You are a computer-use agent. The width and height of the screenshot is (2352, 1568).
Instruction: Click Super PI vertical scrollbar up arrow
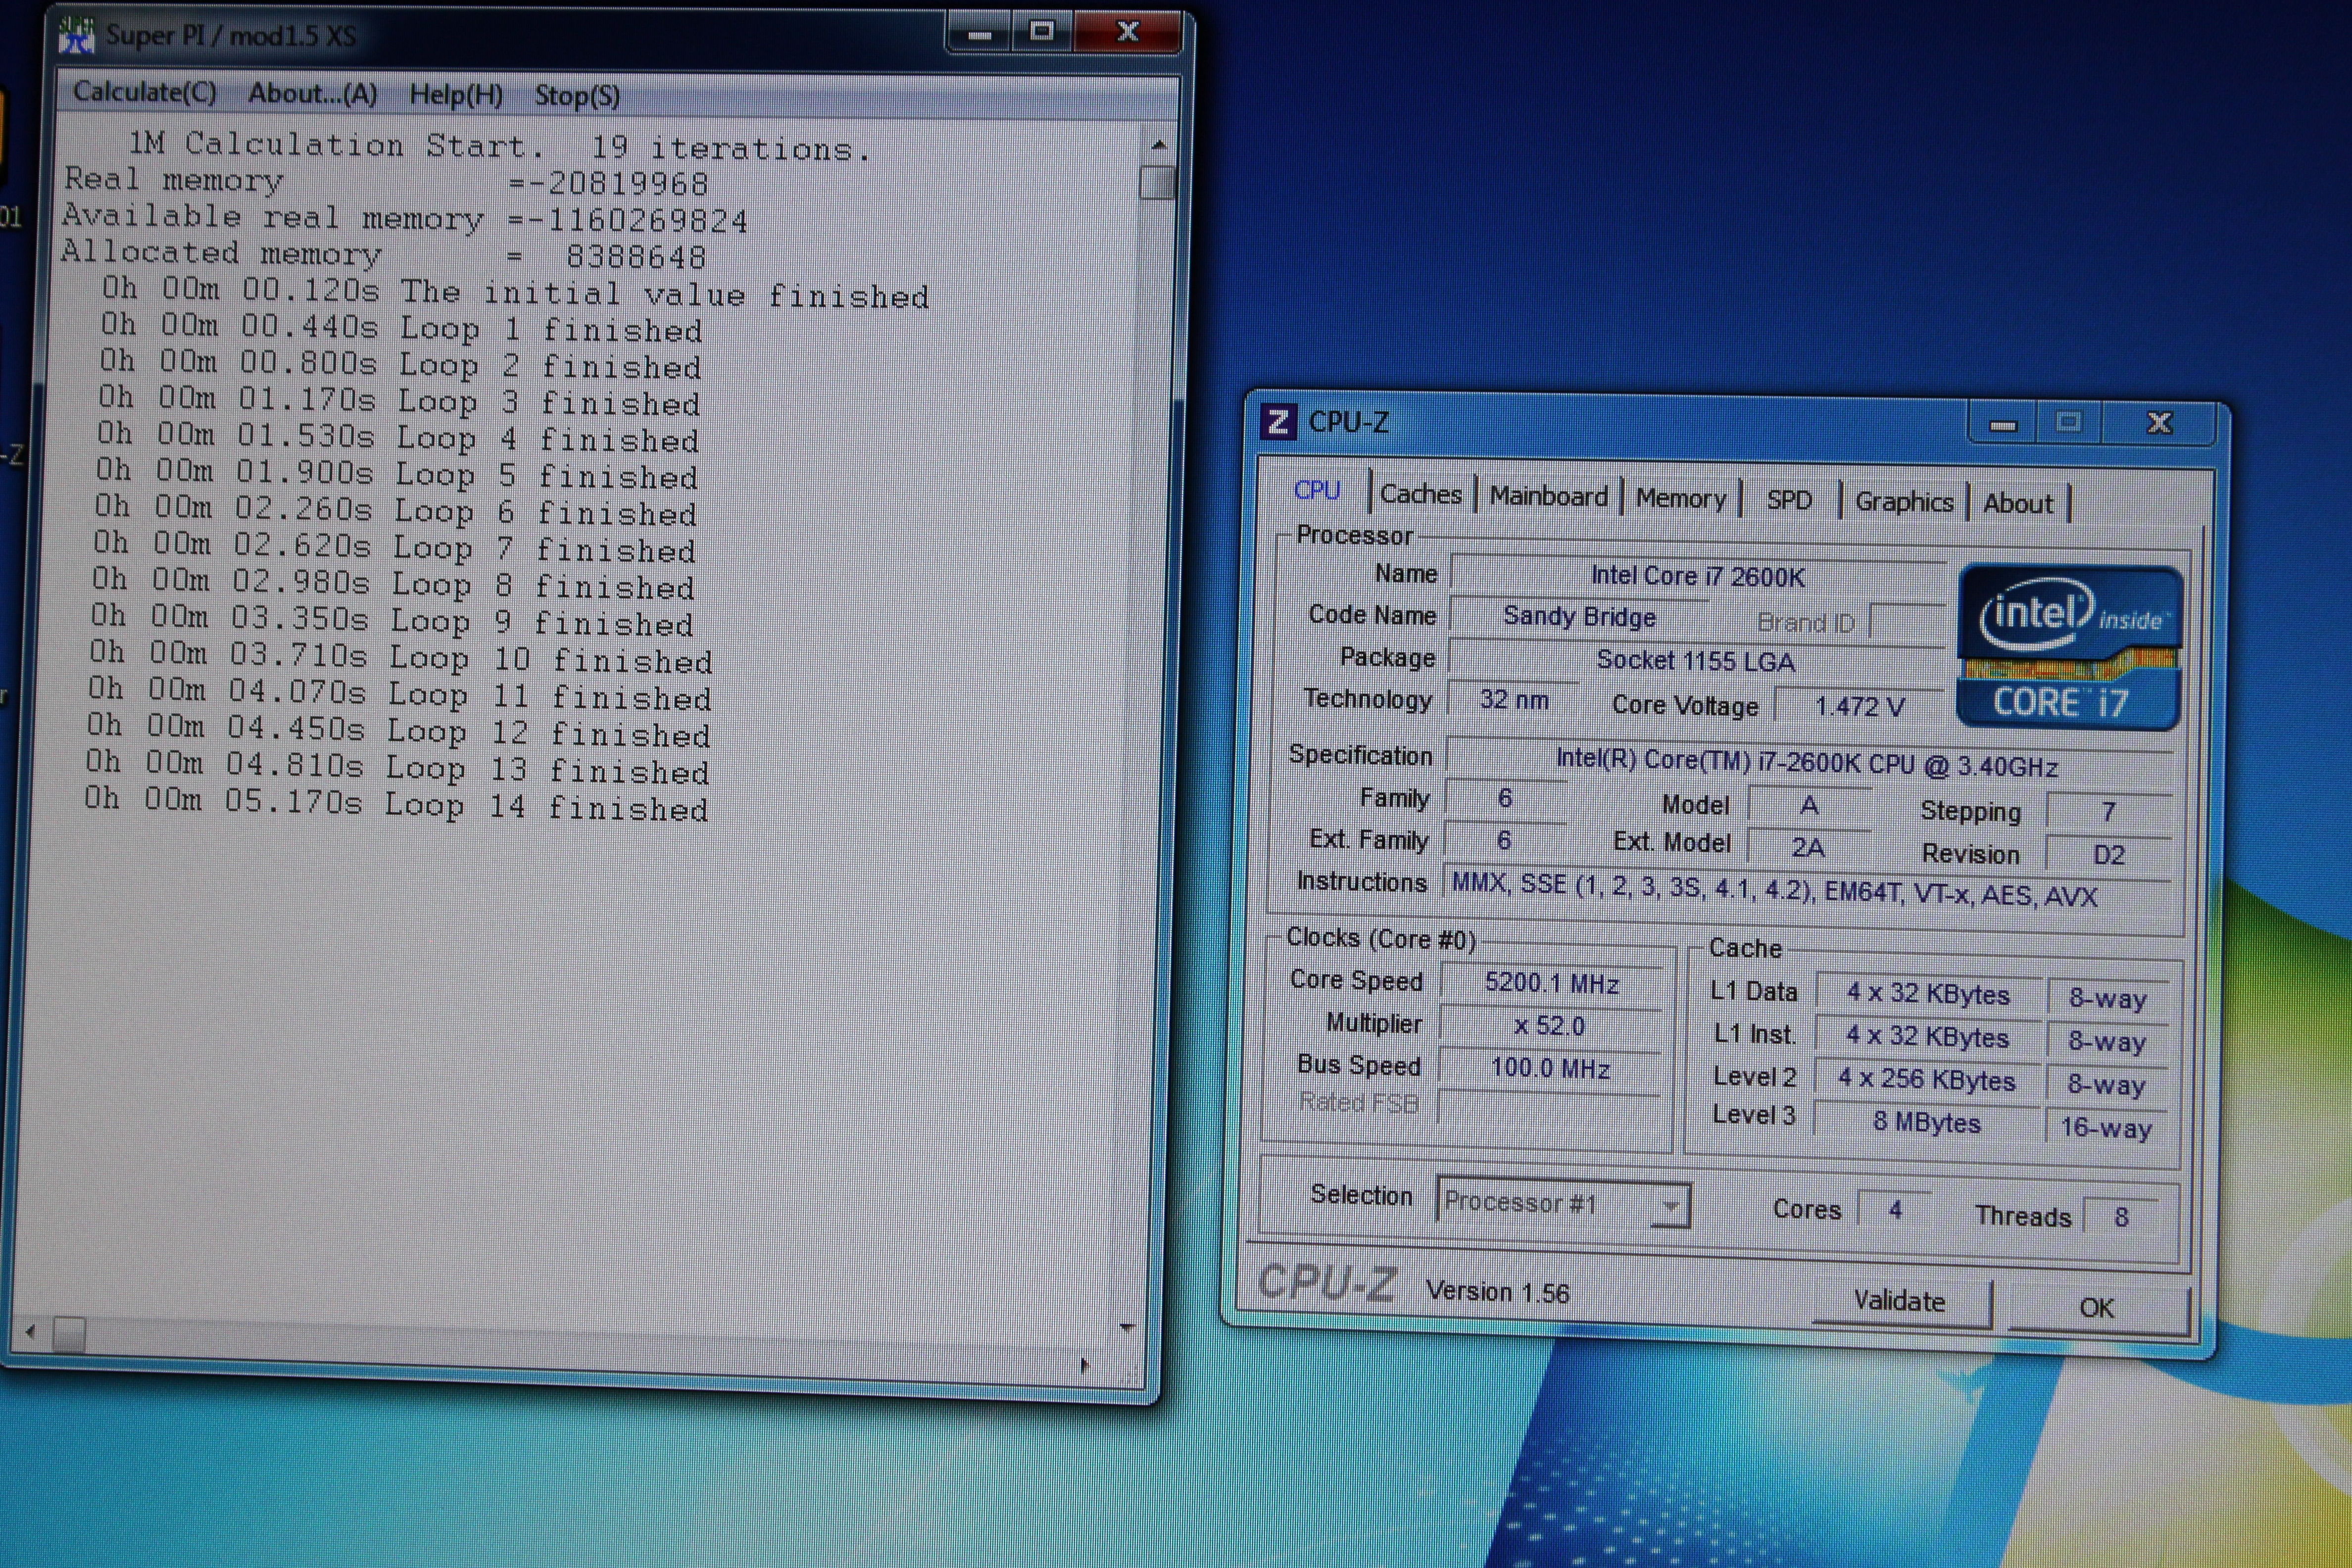coord(1159,145)
